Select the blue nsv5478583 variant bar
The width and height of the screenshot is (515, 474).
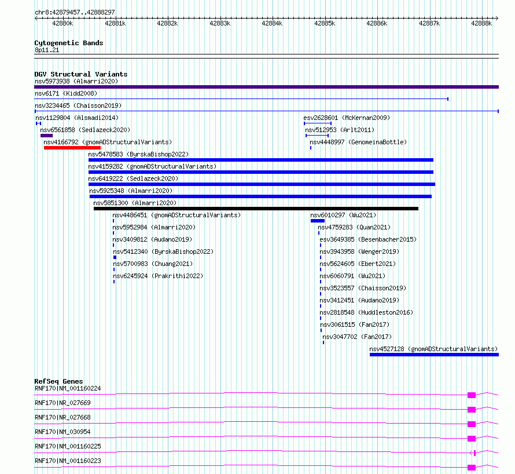(x=261, y=160)
